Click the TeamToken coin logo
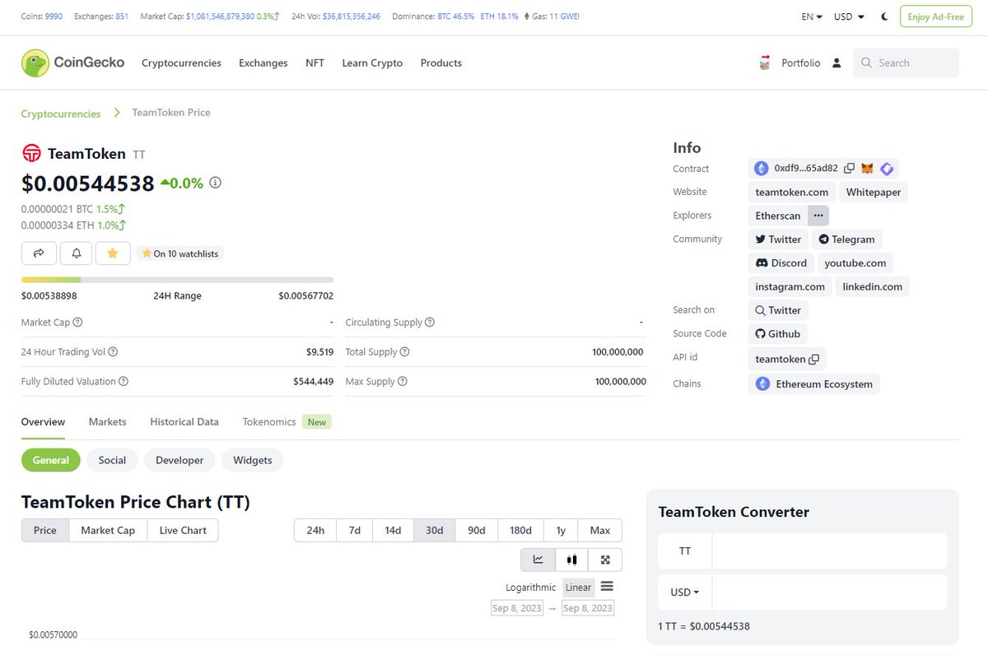 (x=31, y=153)
